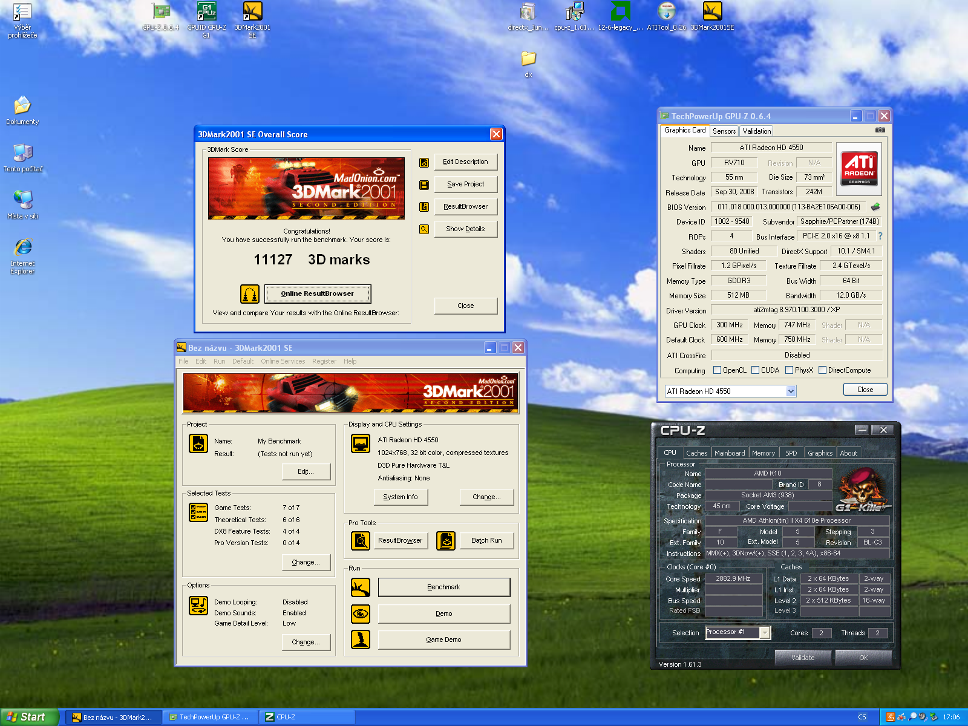Launch the 3DMark2001 SE desktop shortcut
Viewport: 968px width, 726px height.
pos(252,20)
